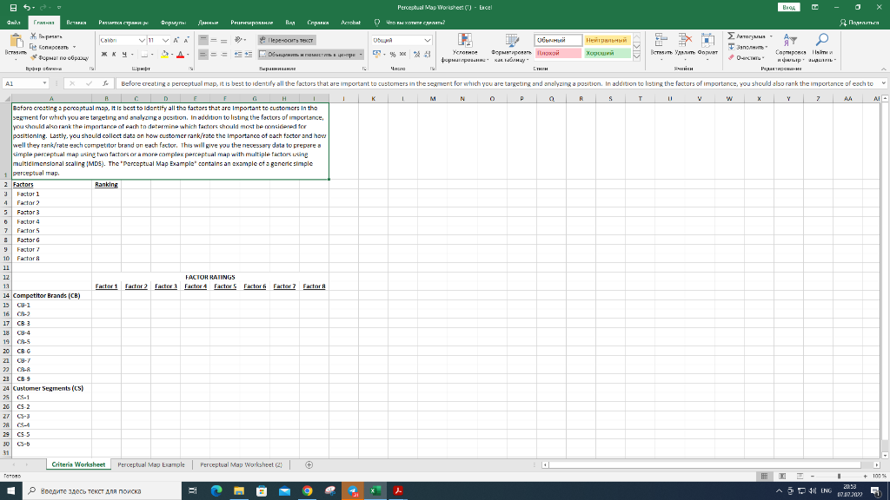Expand the Merge & Center dropdown arrow
The width and height of the screenshot is (890, 500).
coord(361,55)
